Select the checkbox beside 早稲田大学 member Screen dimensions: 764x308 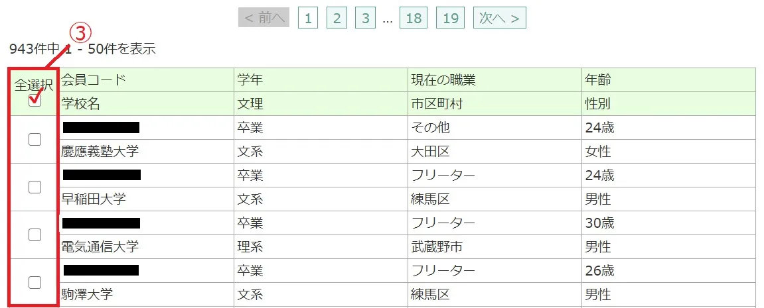pyautogui.click(x=35, y=187)
